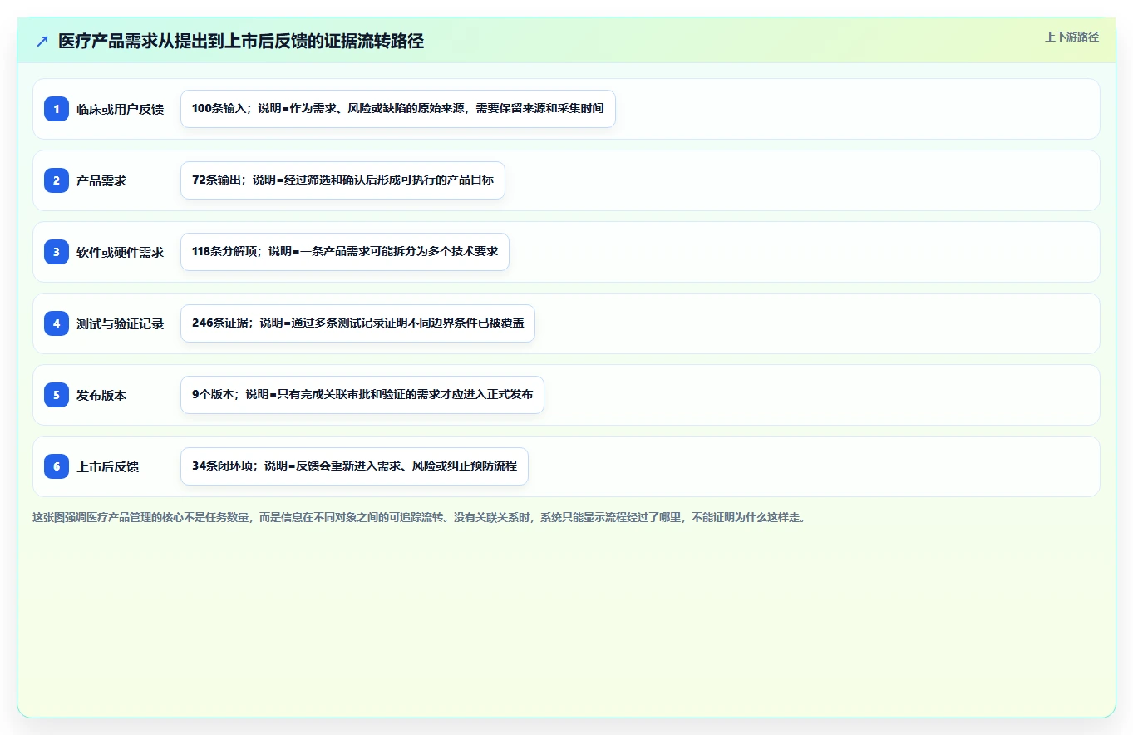Click the step 2 number badge
The image size is (1133, 735).
57,180
